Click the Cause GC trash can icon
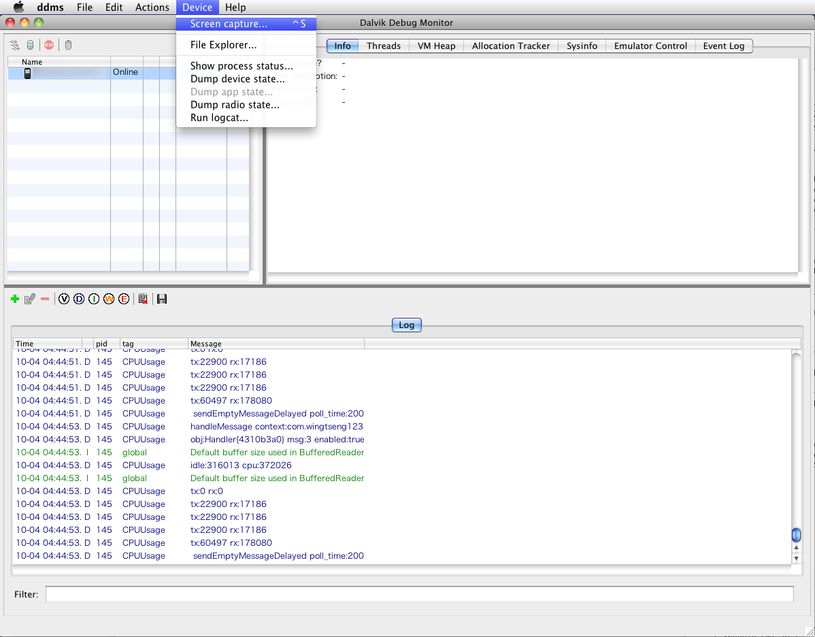The width and height of the screenshot is (815, 637). [x=68, y=45]
